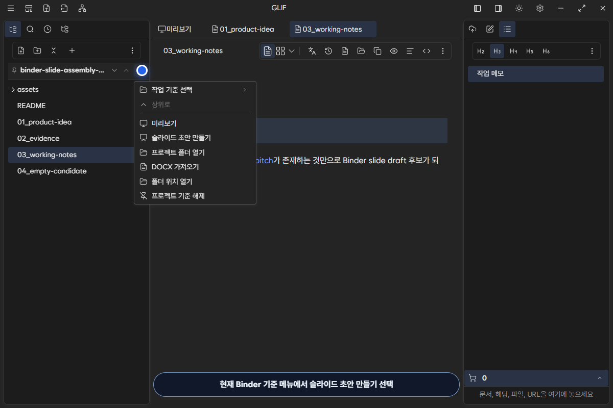Open 작업 기준 선택 submenu
The height and width of the screenshot is (408, 613).
click(195, 90)
